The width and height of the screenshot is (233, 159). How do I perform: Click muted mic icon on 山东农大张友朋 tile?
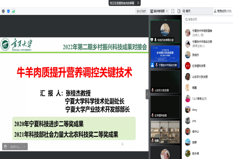(152, 90)
